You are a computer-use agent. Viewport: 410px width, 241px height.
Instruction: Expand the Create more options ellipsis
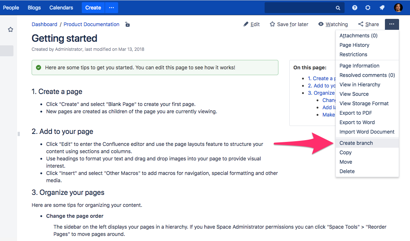[x=111, y=8]
